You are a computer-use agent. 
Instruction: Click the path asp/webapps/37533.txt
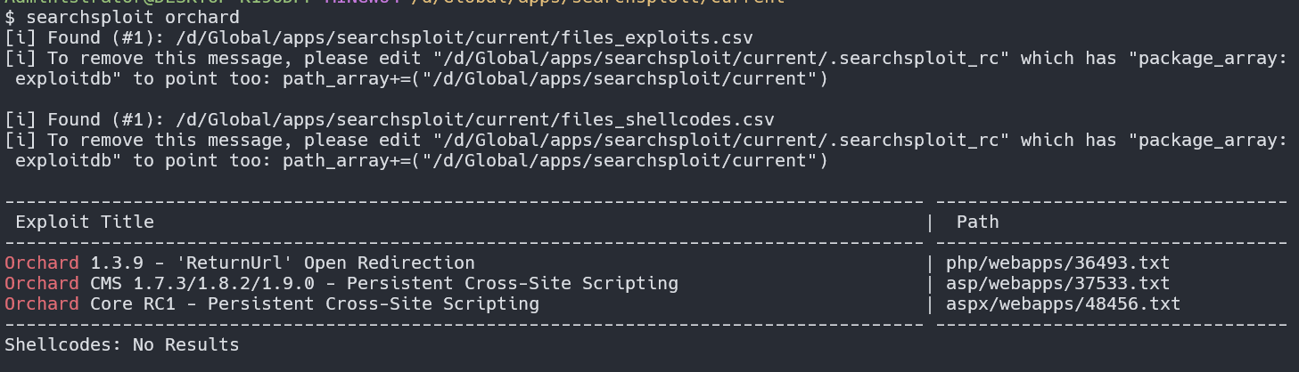tap(1057, 283)
